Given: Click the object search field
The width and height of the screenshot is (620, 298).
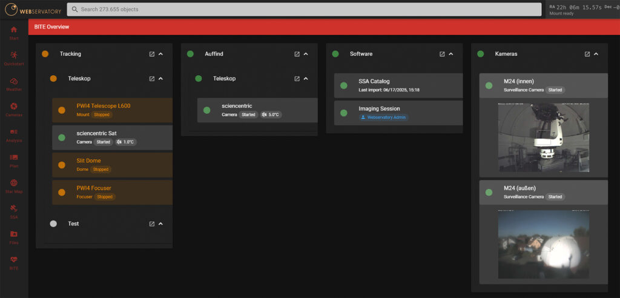Looking at the screenshot, I should 303,10.
